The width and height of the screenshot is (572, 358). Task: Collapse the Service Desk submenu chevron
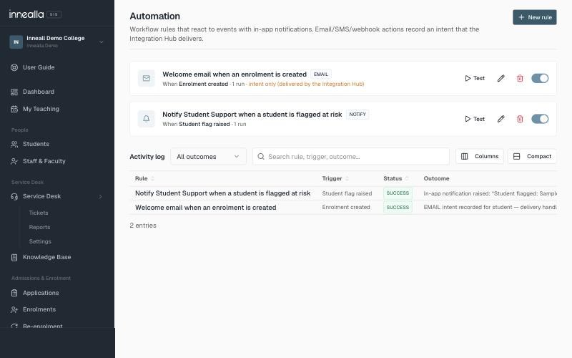[x=101, y=196]
